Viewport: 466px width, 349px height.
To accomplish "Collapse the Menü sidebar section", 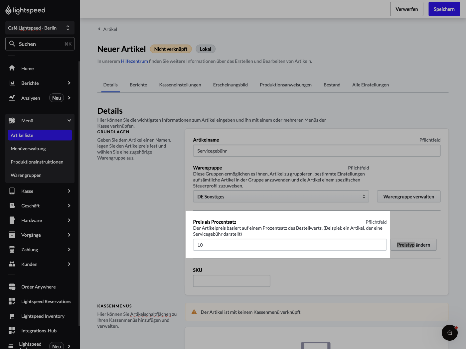I will [x=69, y=120].
